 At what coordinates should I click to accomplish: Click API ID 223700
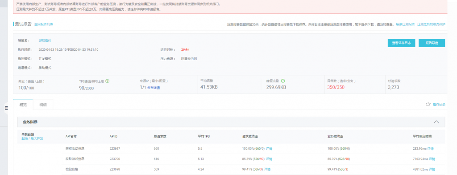[115, 159]
